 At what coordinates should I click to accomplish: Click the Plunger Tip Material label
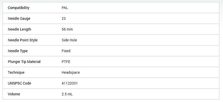point(24,62)
